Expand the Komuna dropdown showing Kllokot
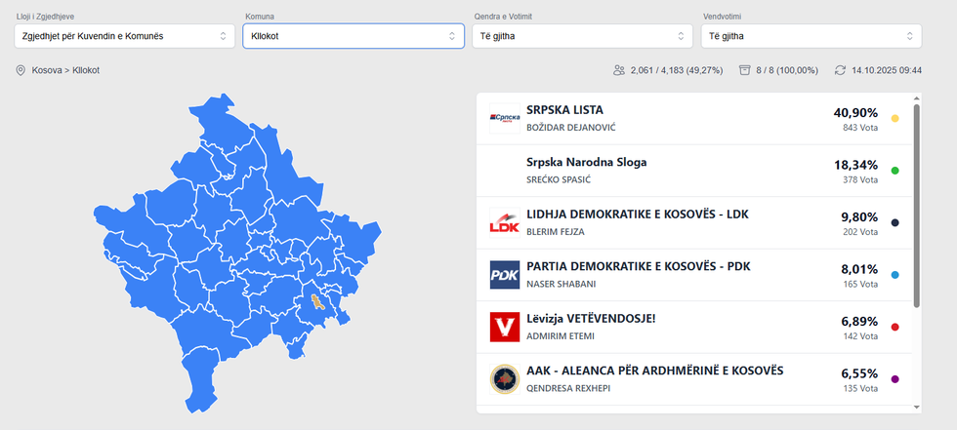Image resolution: width=957 pixels, height=430 pixels. 353,36
